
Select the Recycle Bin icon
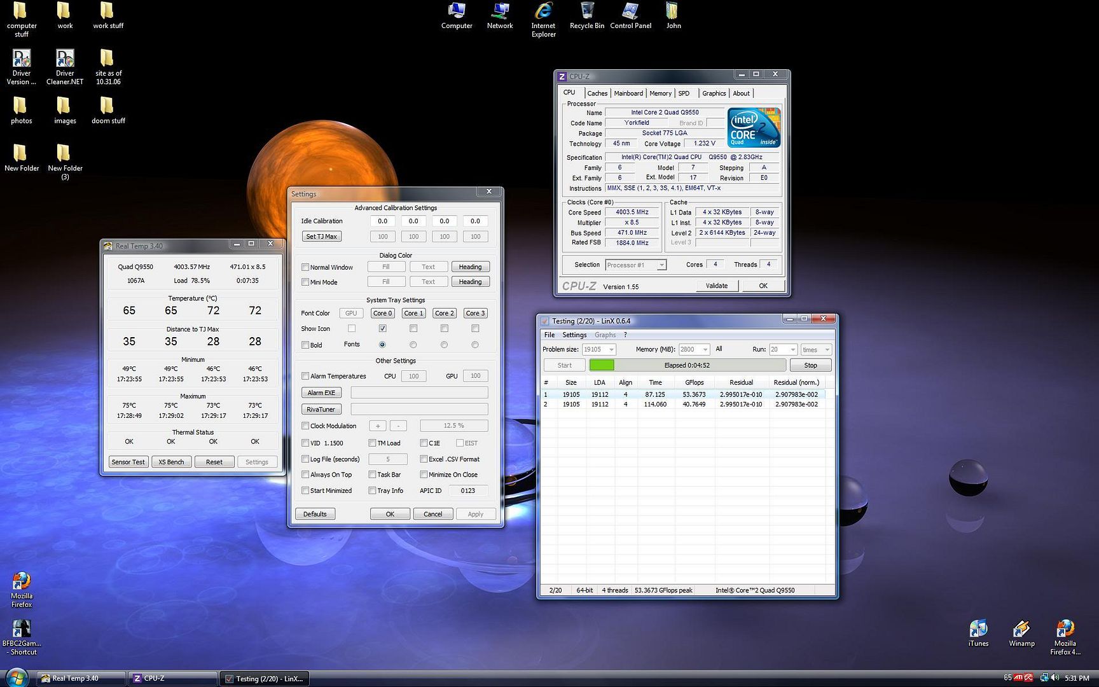tap(587, 16)
